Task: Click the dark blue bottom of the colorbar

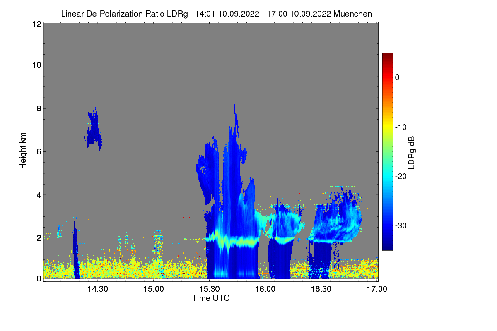Action: click(387, 246)
